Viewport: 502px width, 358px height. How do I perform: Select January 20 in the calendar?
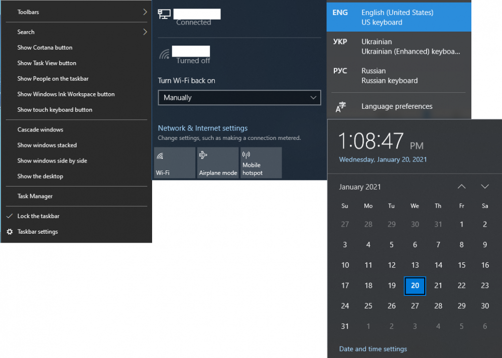pos(415,286)
